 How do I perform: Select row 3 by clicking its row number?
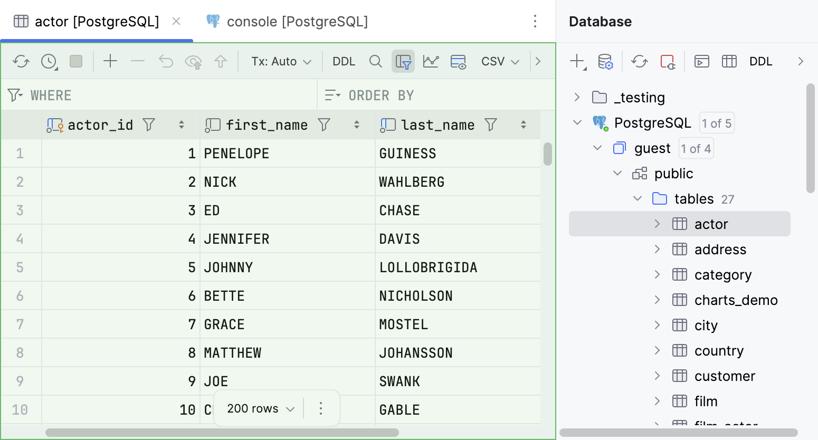point(21,210)
